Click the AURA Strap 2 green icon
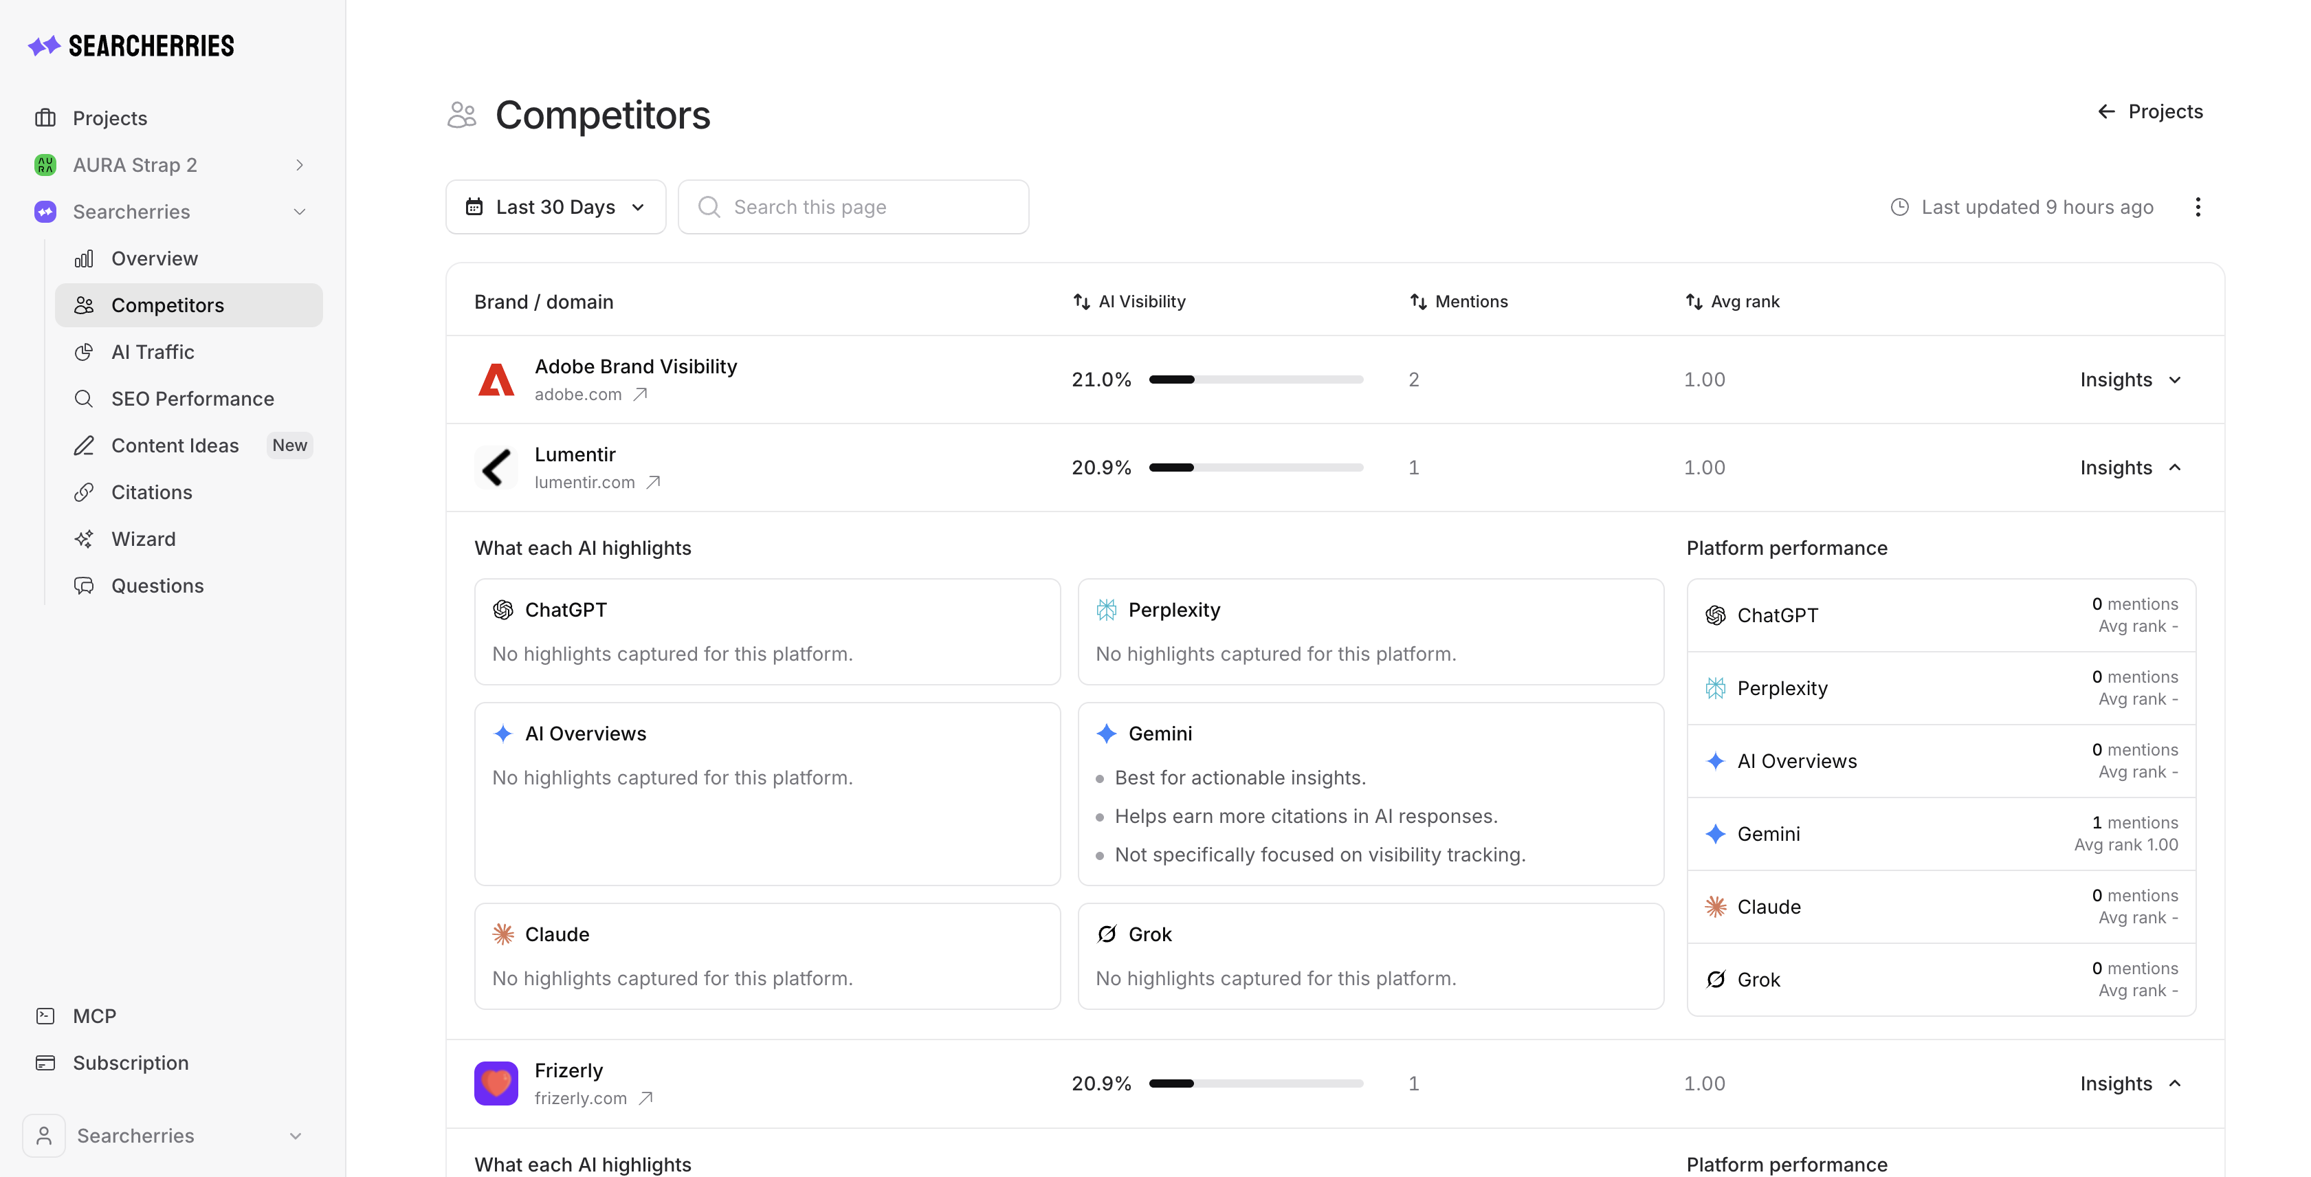Image resolution: width=2311 pixels, height=1177 pixels. click(x=45, y=165)
